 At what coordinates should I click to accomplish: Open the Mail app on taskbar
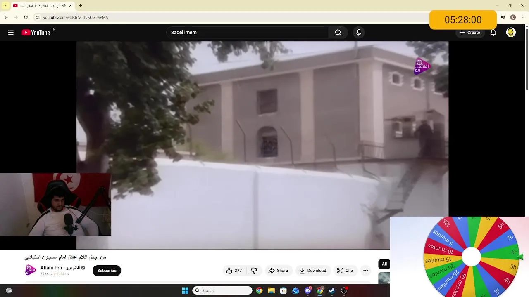point(295,290)
